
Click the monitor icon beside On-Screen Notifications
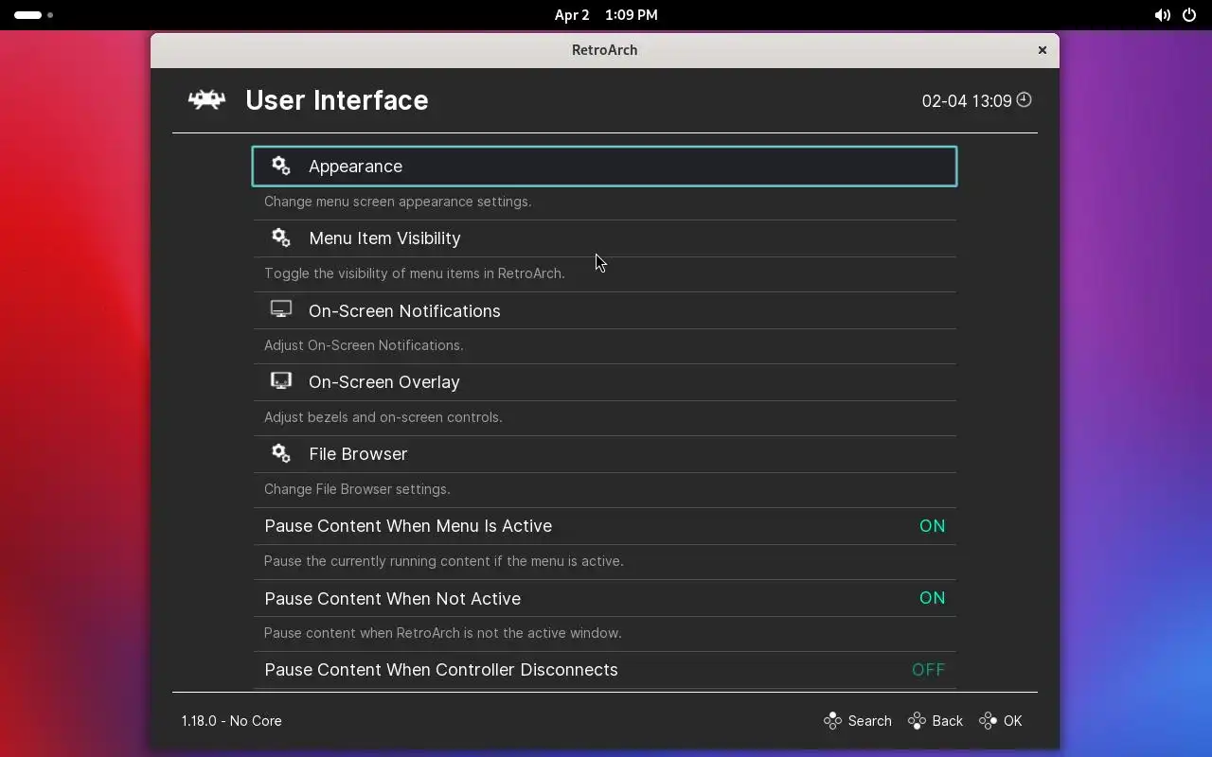(280, 309)
